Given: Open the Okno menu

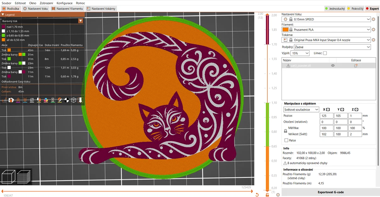Looking at the screenshot, I should point(33,3).
